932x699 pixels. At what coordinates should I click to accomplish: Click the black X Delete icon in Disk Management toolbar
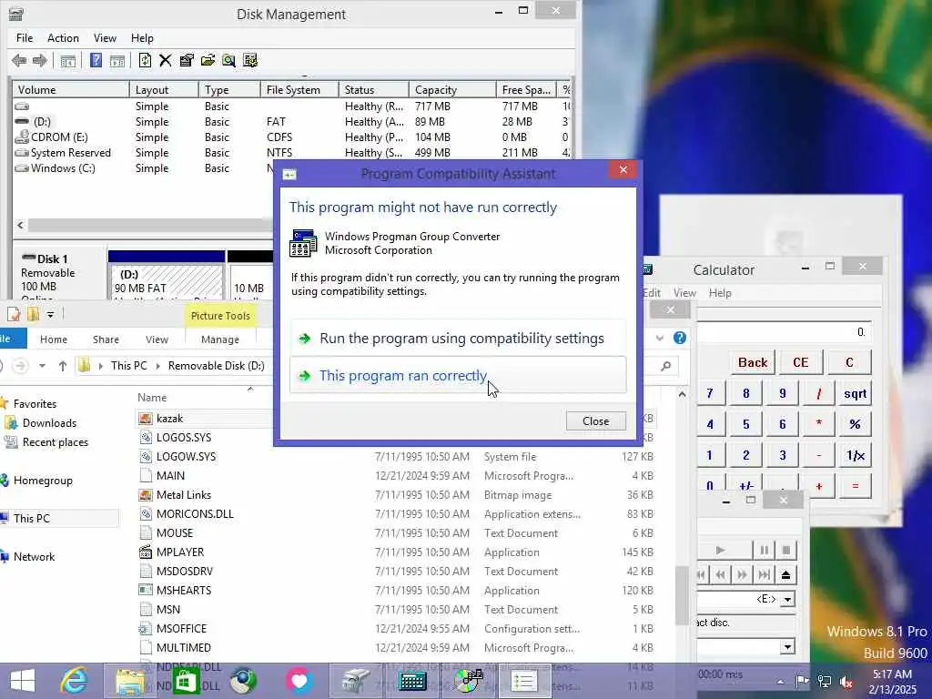click(166, 60)
